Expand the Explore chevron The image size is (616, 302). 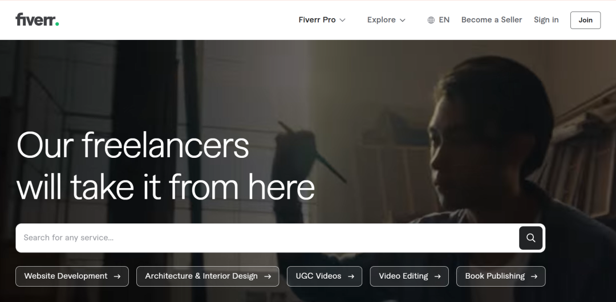402,20
